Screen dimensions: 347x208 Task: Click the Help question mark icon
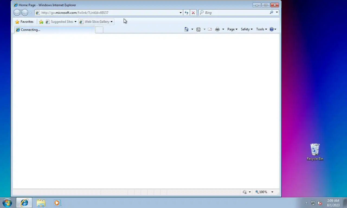(x=272, y=29)
